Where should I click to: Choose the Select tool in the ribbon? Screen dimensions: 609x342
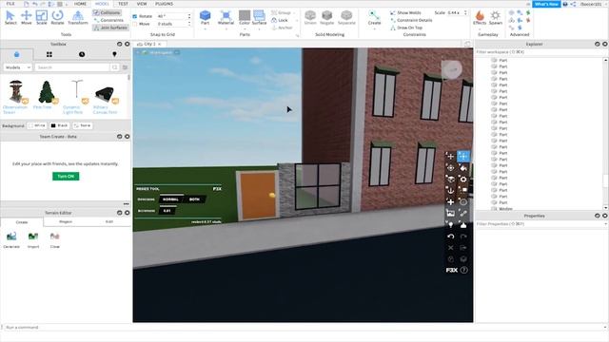click(10, 18)
